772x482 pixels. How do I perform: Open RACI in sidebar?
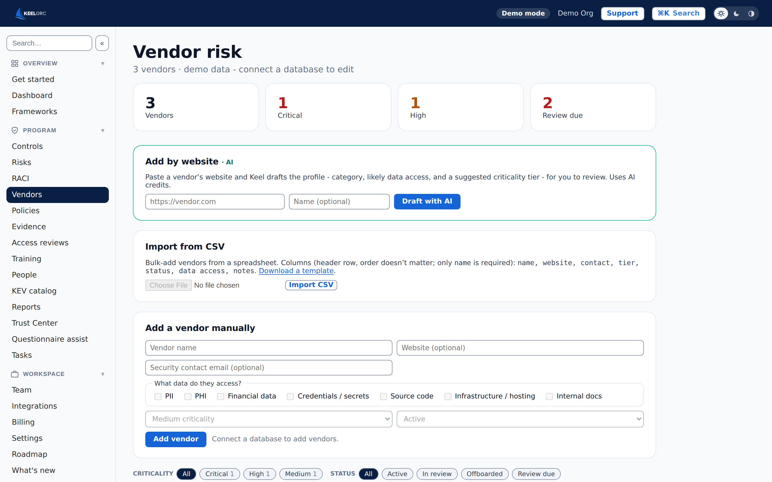pos(57,179)
